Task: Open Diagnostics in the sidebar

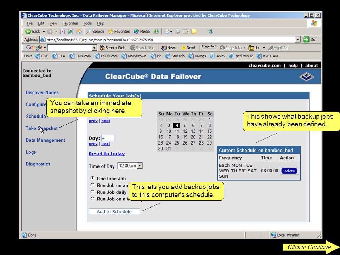Action: (38, 164)
